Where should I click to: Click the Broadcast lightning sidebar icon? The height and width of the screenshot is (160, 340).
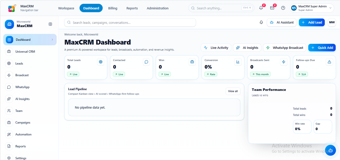(x=9, y=75)
